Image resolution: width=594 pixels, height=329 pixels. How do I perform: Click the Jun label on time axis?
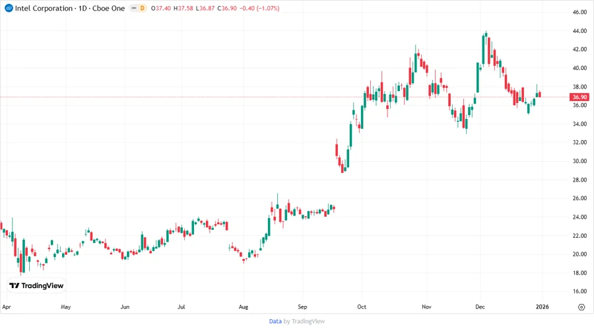pyautogui.click(x=125, y=307)
